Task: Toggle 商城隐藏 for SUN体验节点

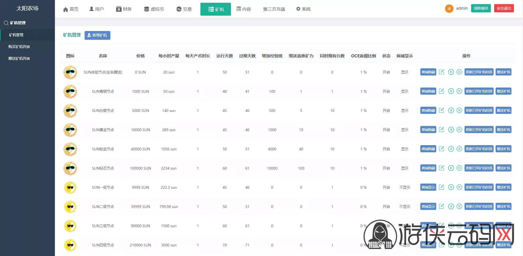Action: [428, 72]
